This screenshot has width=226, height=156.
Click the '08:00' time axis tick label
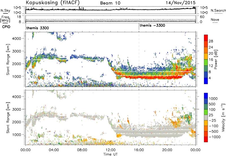pos(82,150)
